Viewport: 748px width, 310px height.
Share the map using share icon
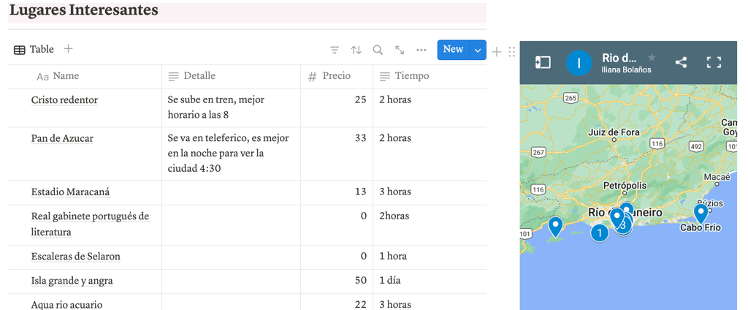[682, 63]
